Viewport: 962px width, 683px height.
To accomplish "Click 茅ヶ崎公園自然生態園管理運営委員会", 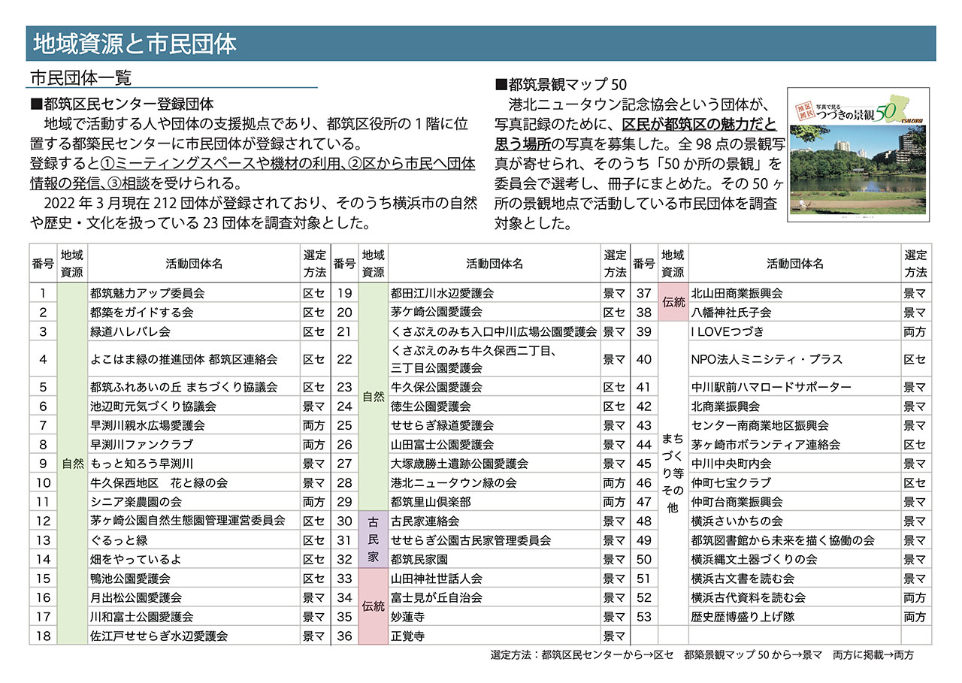I will [x=187, y=520].
